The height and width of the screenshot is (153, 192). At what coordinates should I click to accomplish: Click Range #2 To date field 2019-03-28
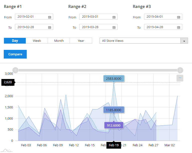pyautogui.click(x=96, y=27)
